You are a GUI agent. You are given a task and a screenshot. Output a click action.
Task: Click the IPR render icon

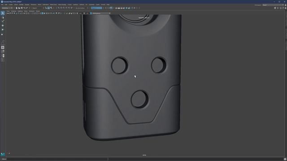122,8
